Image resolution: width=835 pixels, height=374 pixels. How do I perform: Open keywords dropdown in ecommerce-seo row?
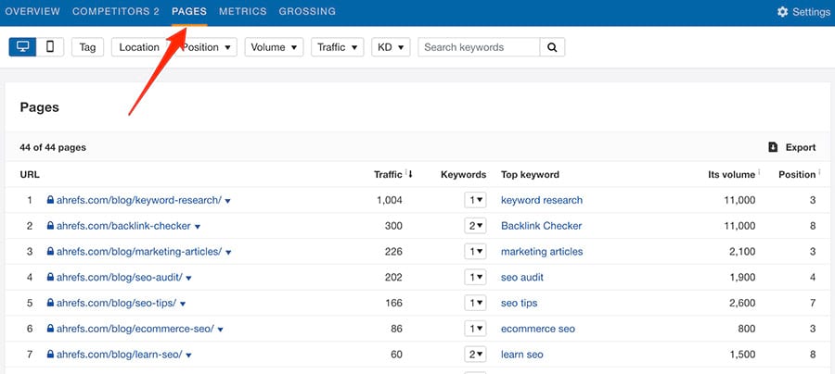click(475, 329)
